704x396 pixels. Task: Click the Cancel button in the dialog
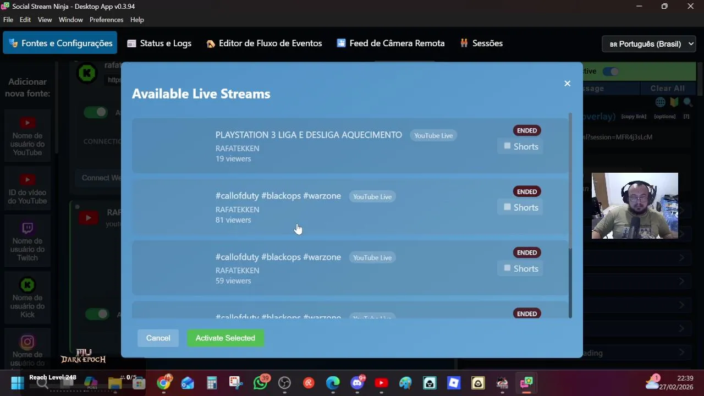pyautogui.click(x=158, y=338)
